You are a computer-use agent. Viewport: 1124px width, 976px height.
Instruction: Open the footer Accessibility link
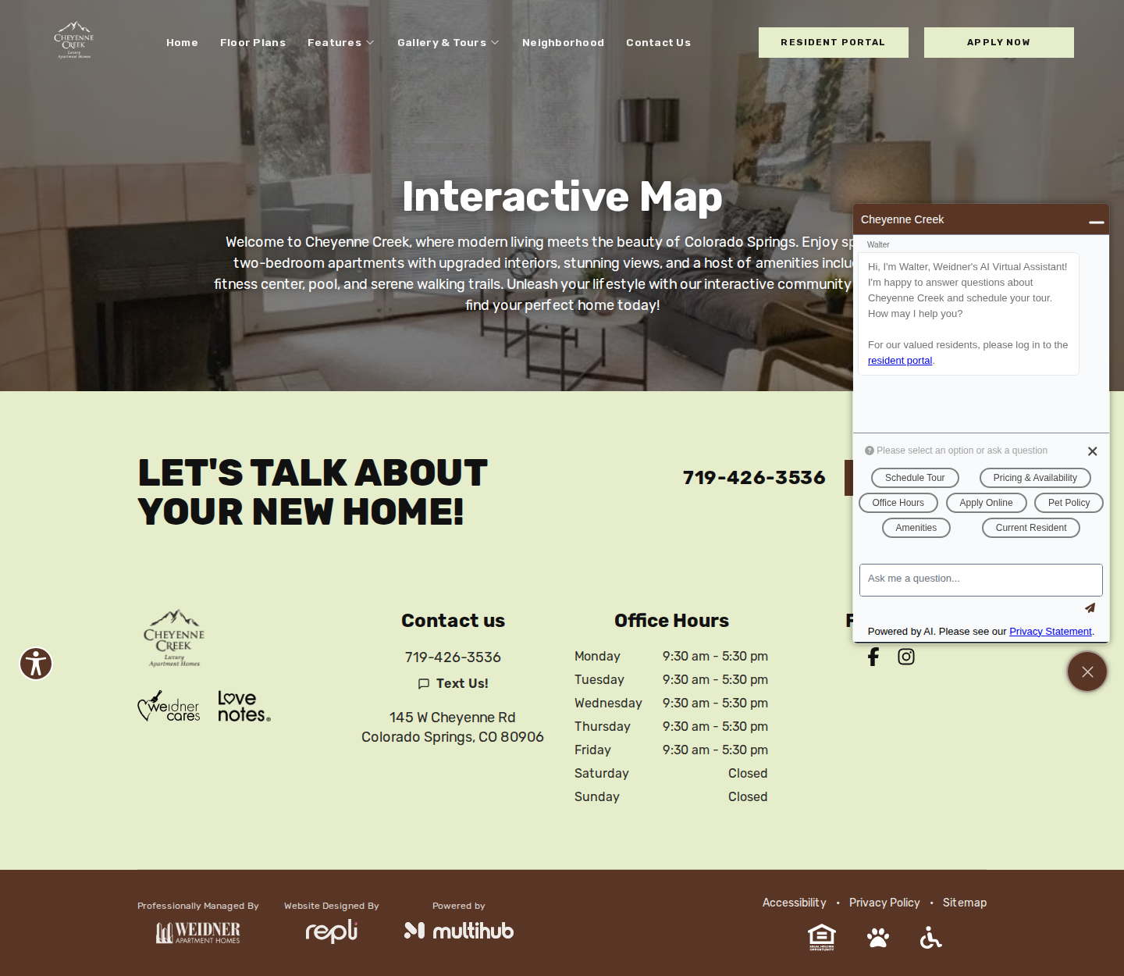point(795,903)
